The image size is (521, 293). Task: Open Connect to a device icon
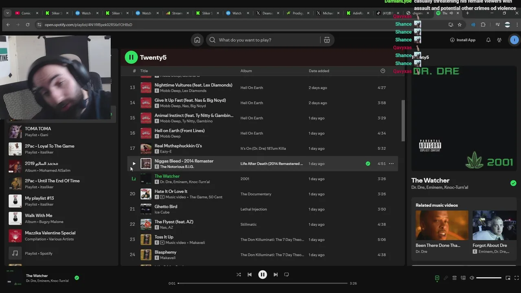463,278
